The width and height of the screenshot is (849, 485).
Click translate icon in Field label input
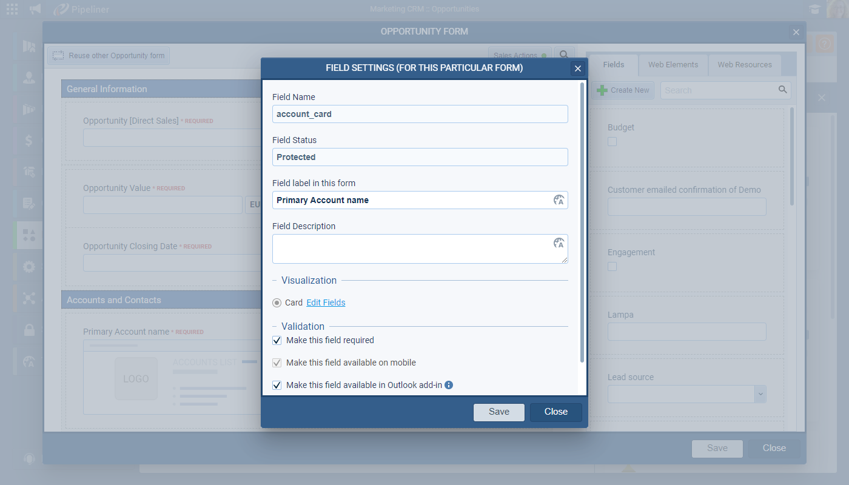pyautogui.click(x=559, y=200)
